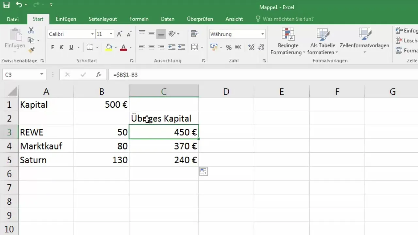418x235 pixels.
Task: Open Bedingte Formatierung menu
Action: pyautogui.click(x=288, y=41)
